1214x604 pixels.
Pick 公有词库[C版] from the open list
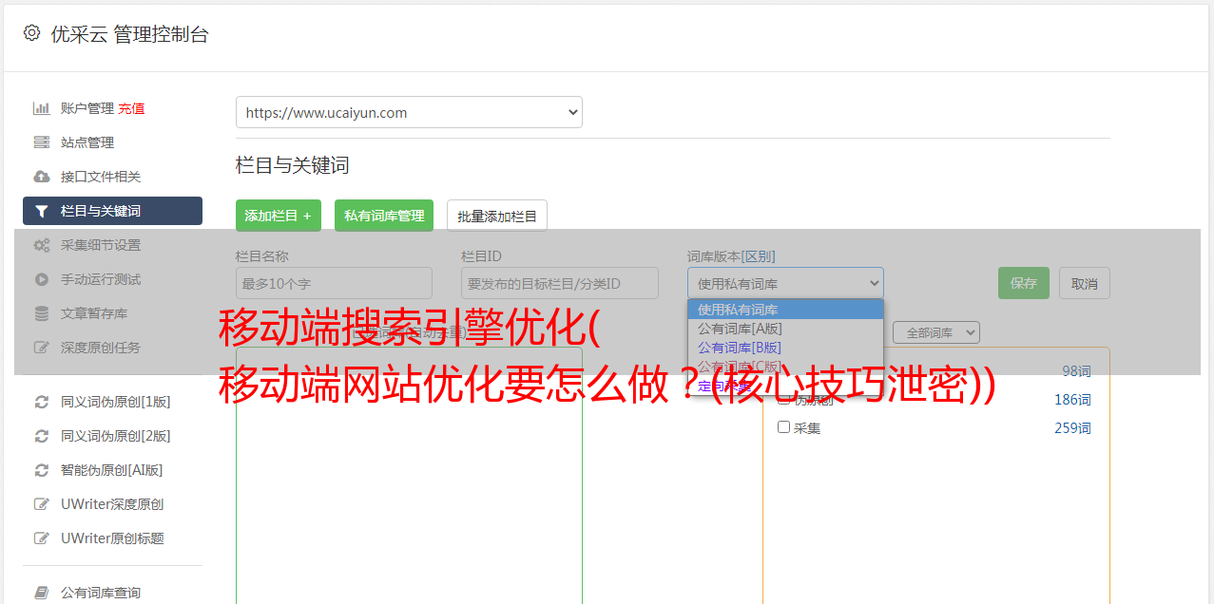pyautogui.click(x=785, y=367)
